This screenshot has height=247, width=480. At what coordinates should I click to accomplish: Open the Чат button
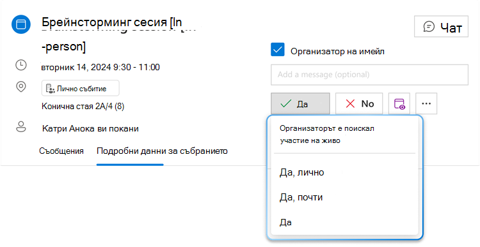(x=441, y=27)
